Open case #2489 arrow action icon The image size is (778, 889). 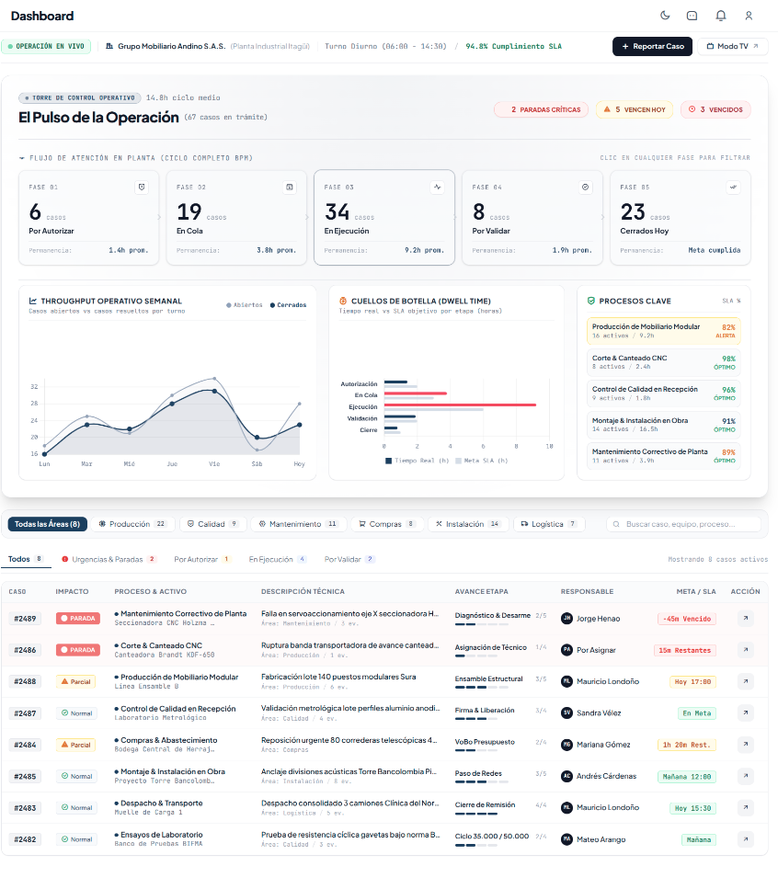tap(746, 618)
